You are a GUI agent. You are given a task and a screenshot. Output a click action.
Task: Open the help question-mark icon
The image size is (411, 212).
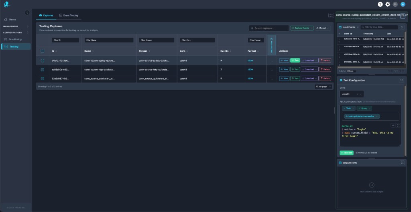pyautogui.click(x=380, y=4)
